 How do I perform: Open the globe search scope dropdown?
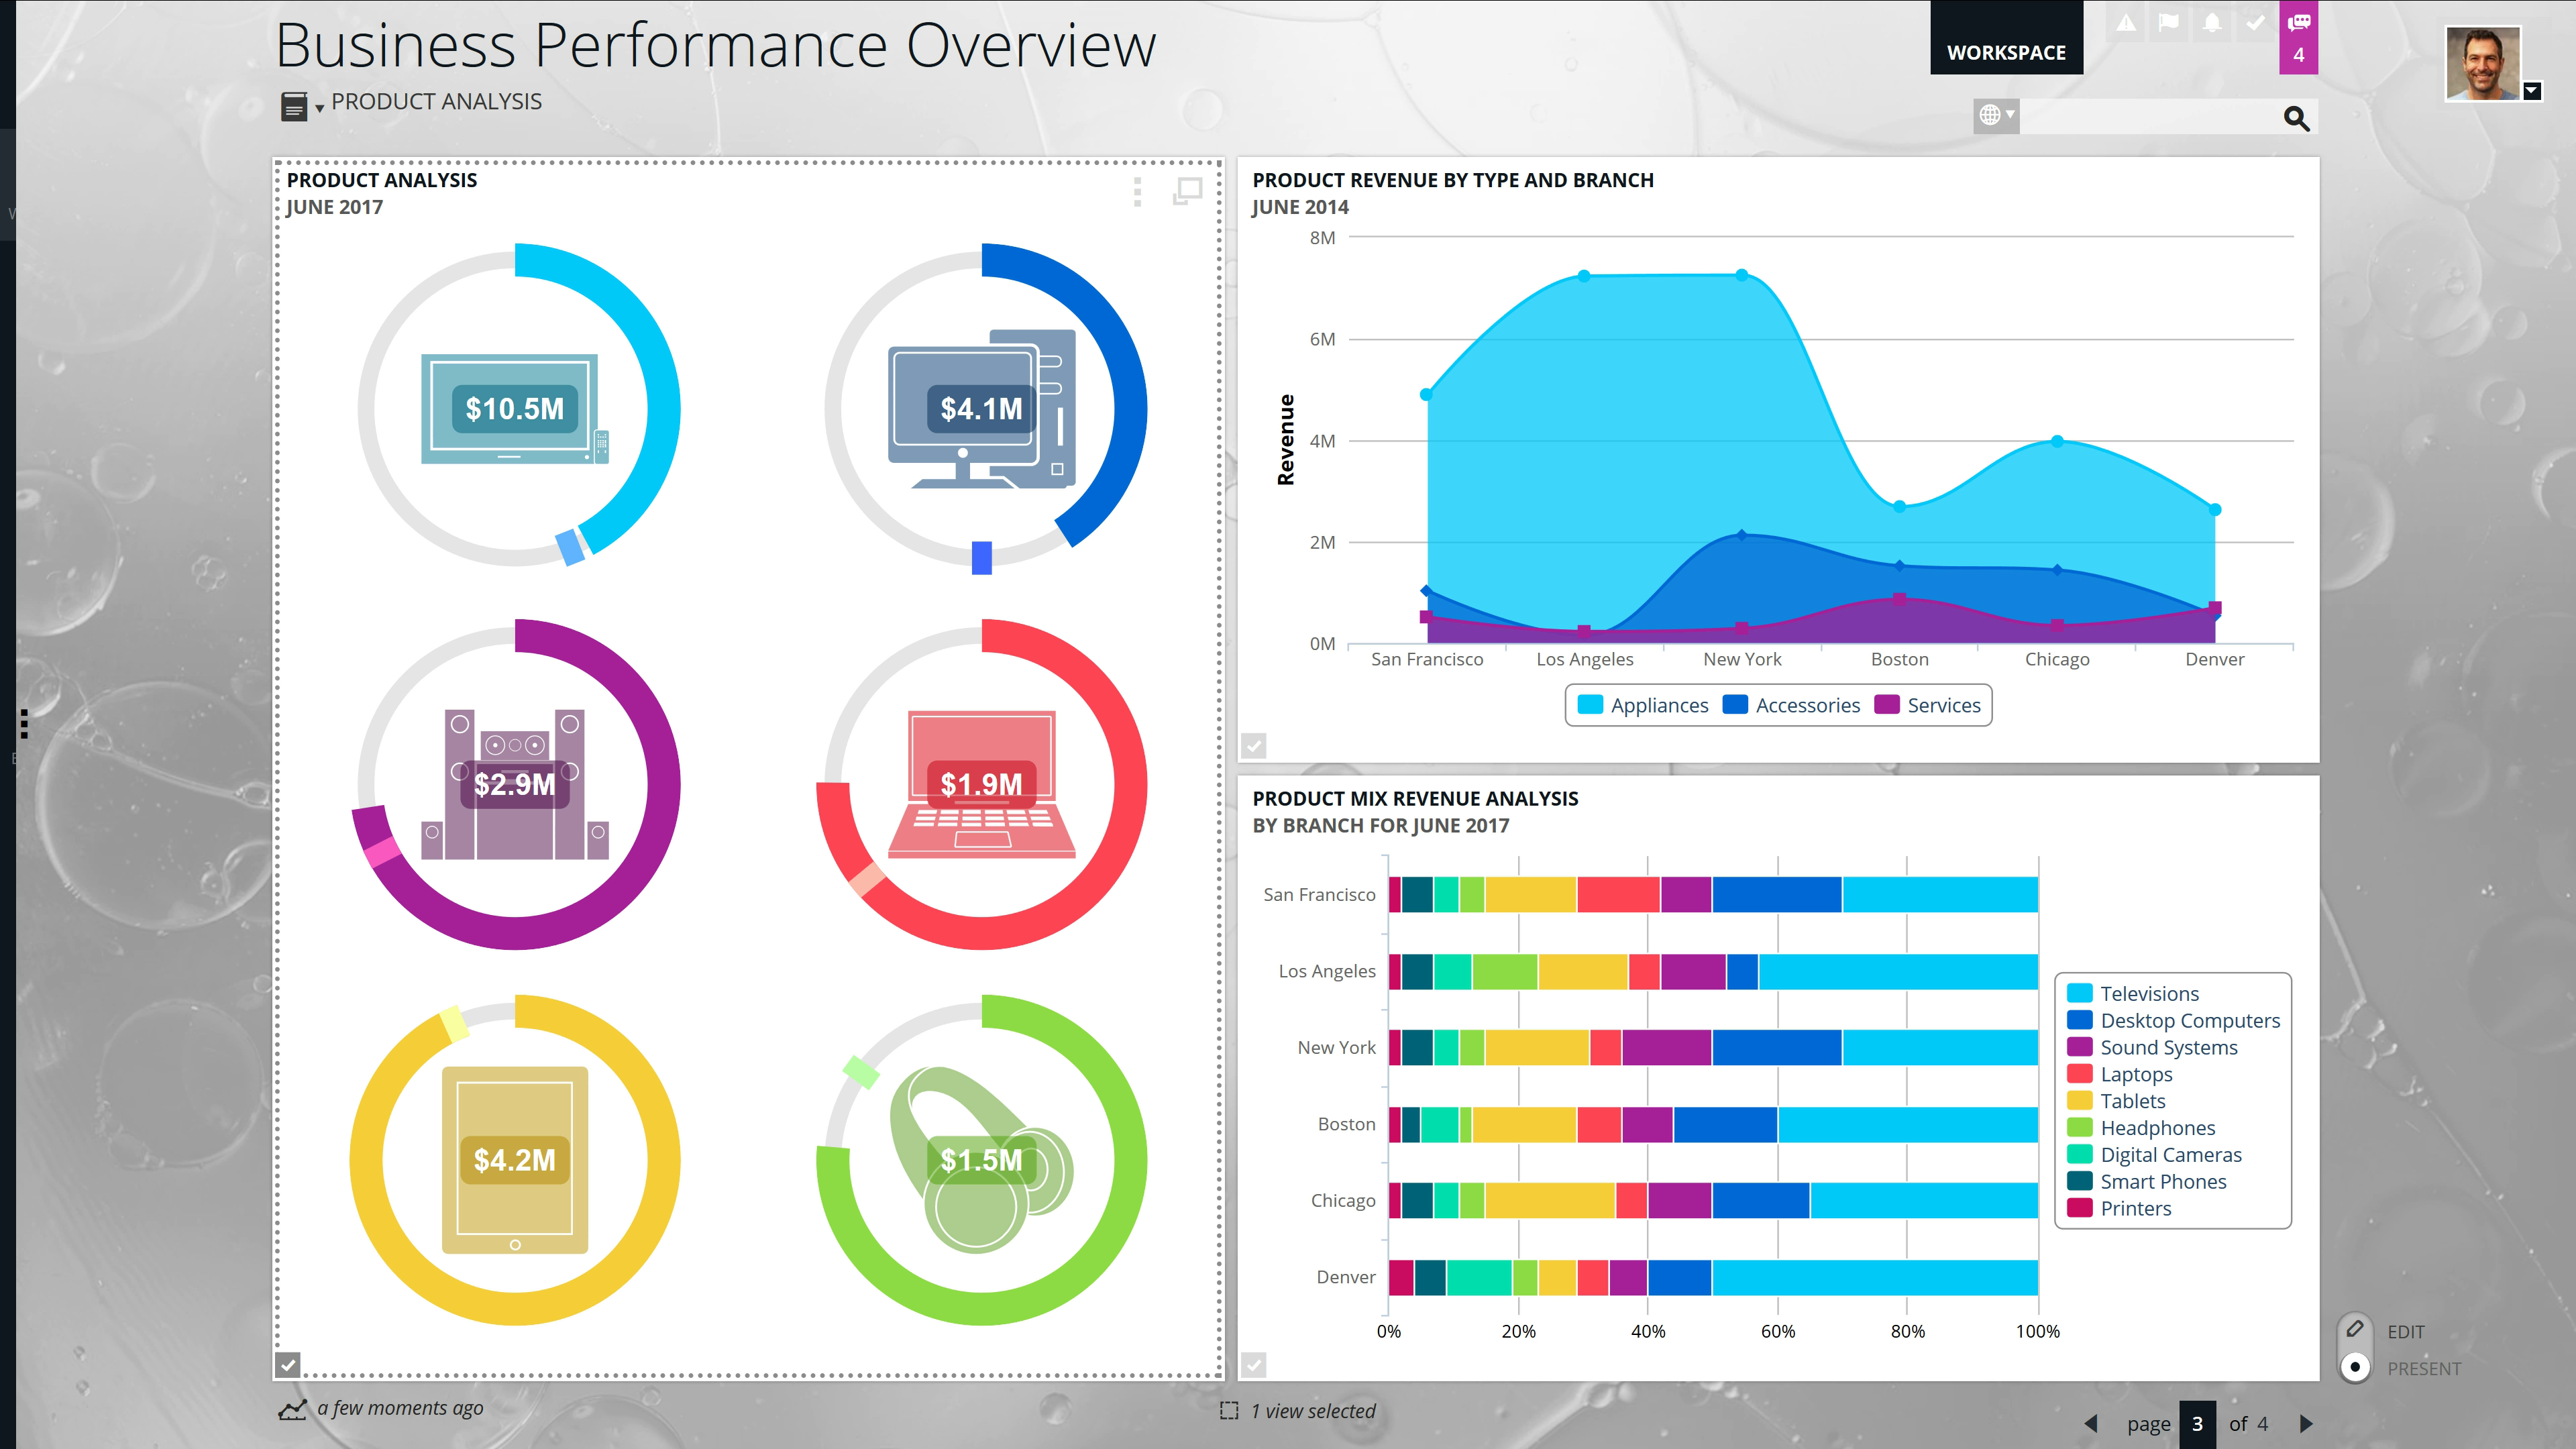[1996, 115]
